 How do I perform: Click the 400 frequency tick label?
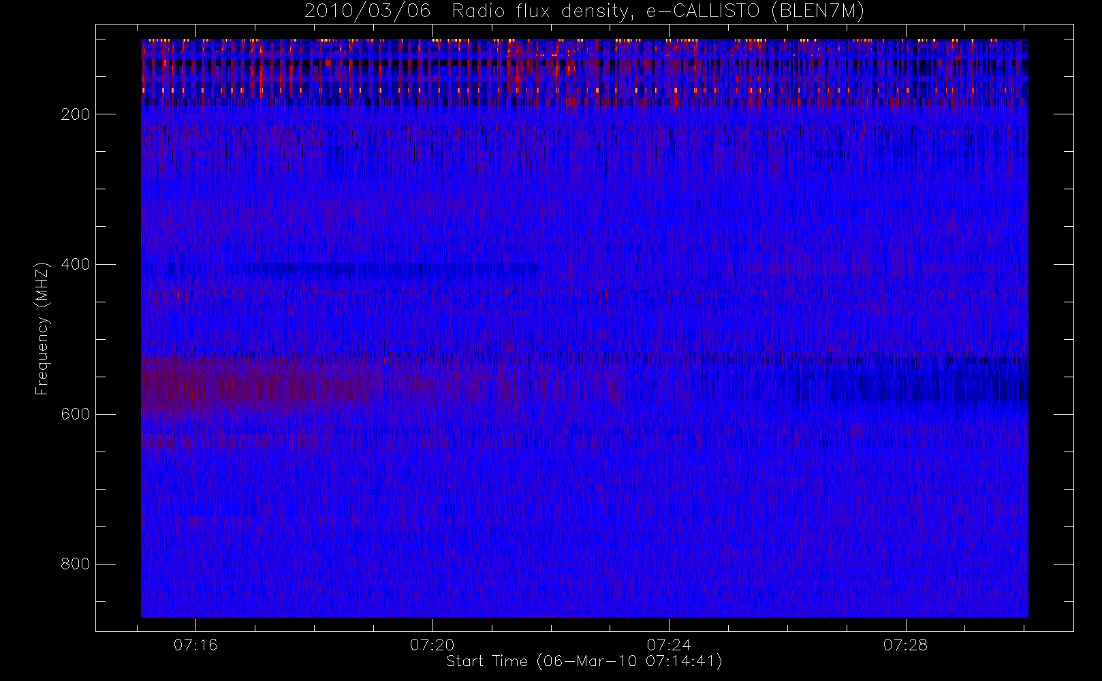coord(75,264)
